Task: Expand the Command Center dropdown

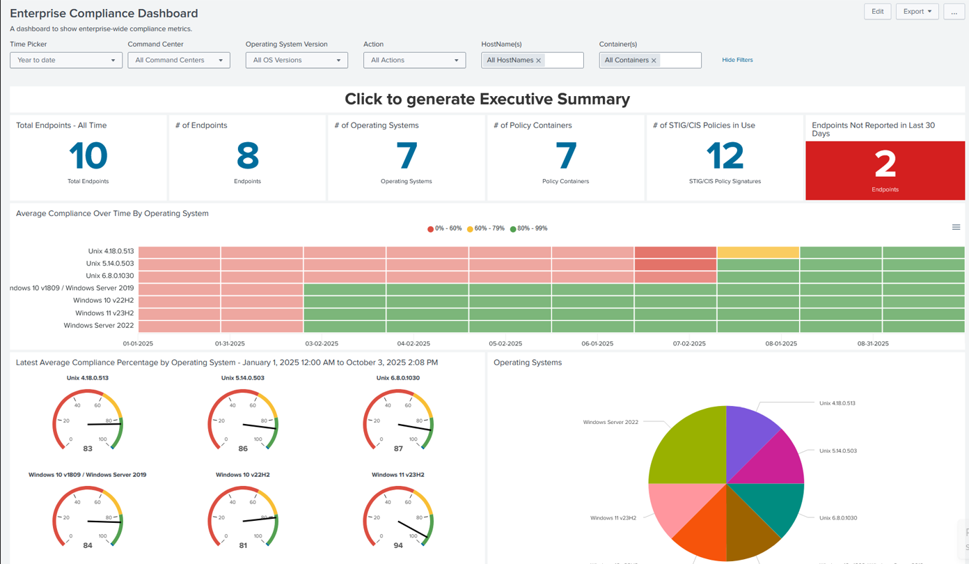Action: pyautogui.click(x=179, y=61)
